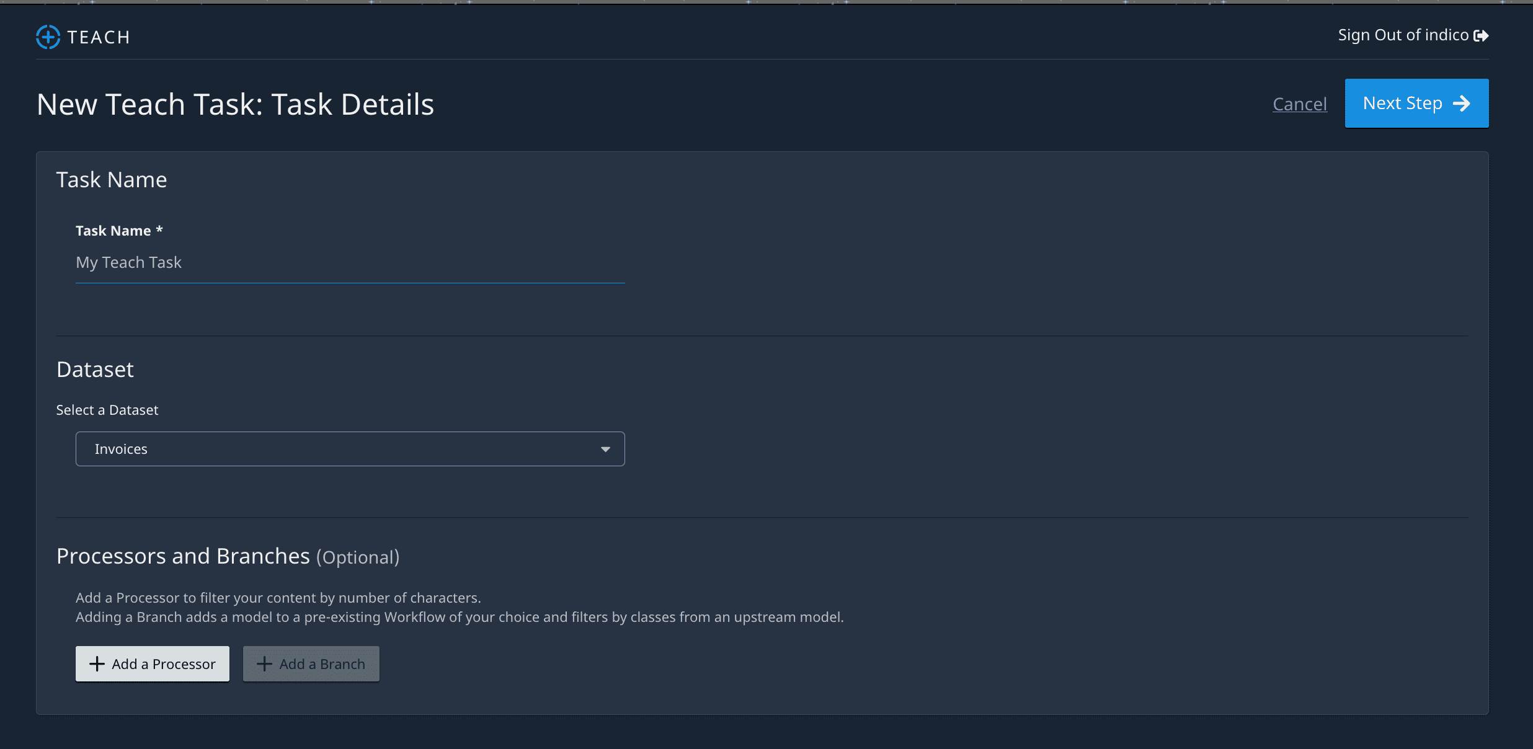
Task: Click the Add a Processor button
Action: click(153, 664)
